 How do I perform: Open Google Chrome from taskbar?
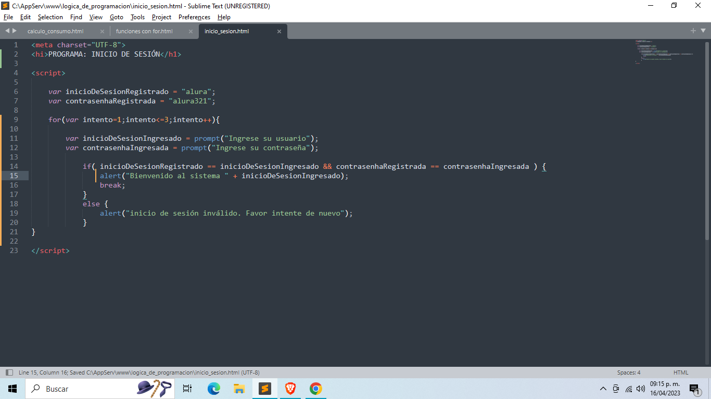tap(315, 389)
